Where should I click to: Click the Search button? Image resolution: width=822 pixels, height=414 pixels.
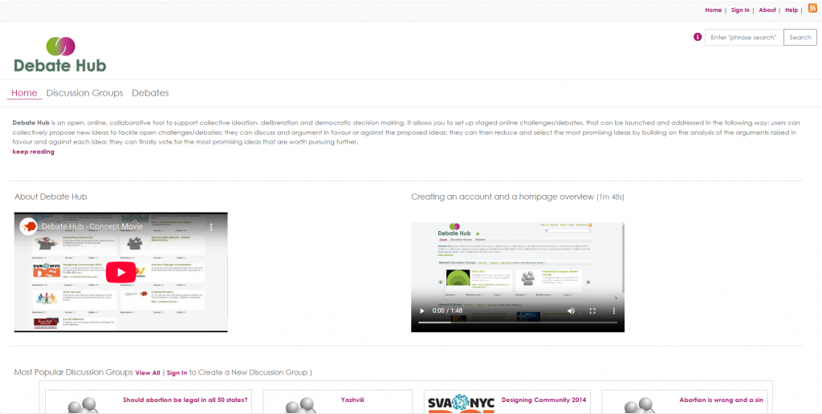(800, 37)
